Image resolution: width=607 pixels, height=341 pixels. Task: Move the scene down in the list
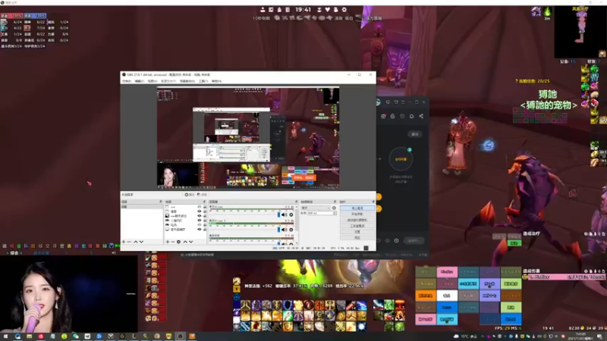click(x=141, y=242)
